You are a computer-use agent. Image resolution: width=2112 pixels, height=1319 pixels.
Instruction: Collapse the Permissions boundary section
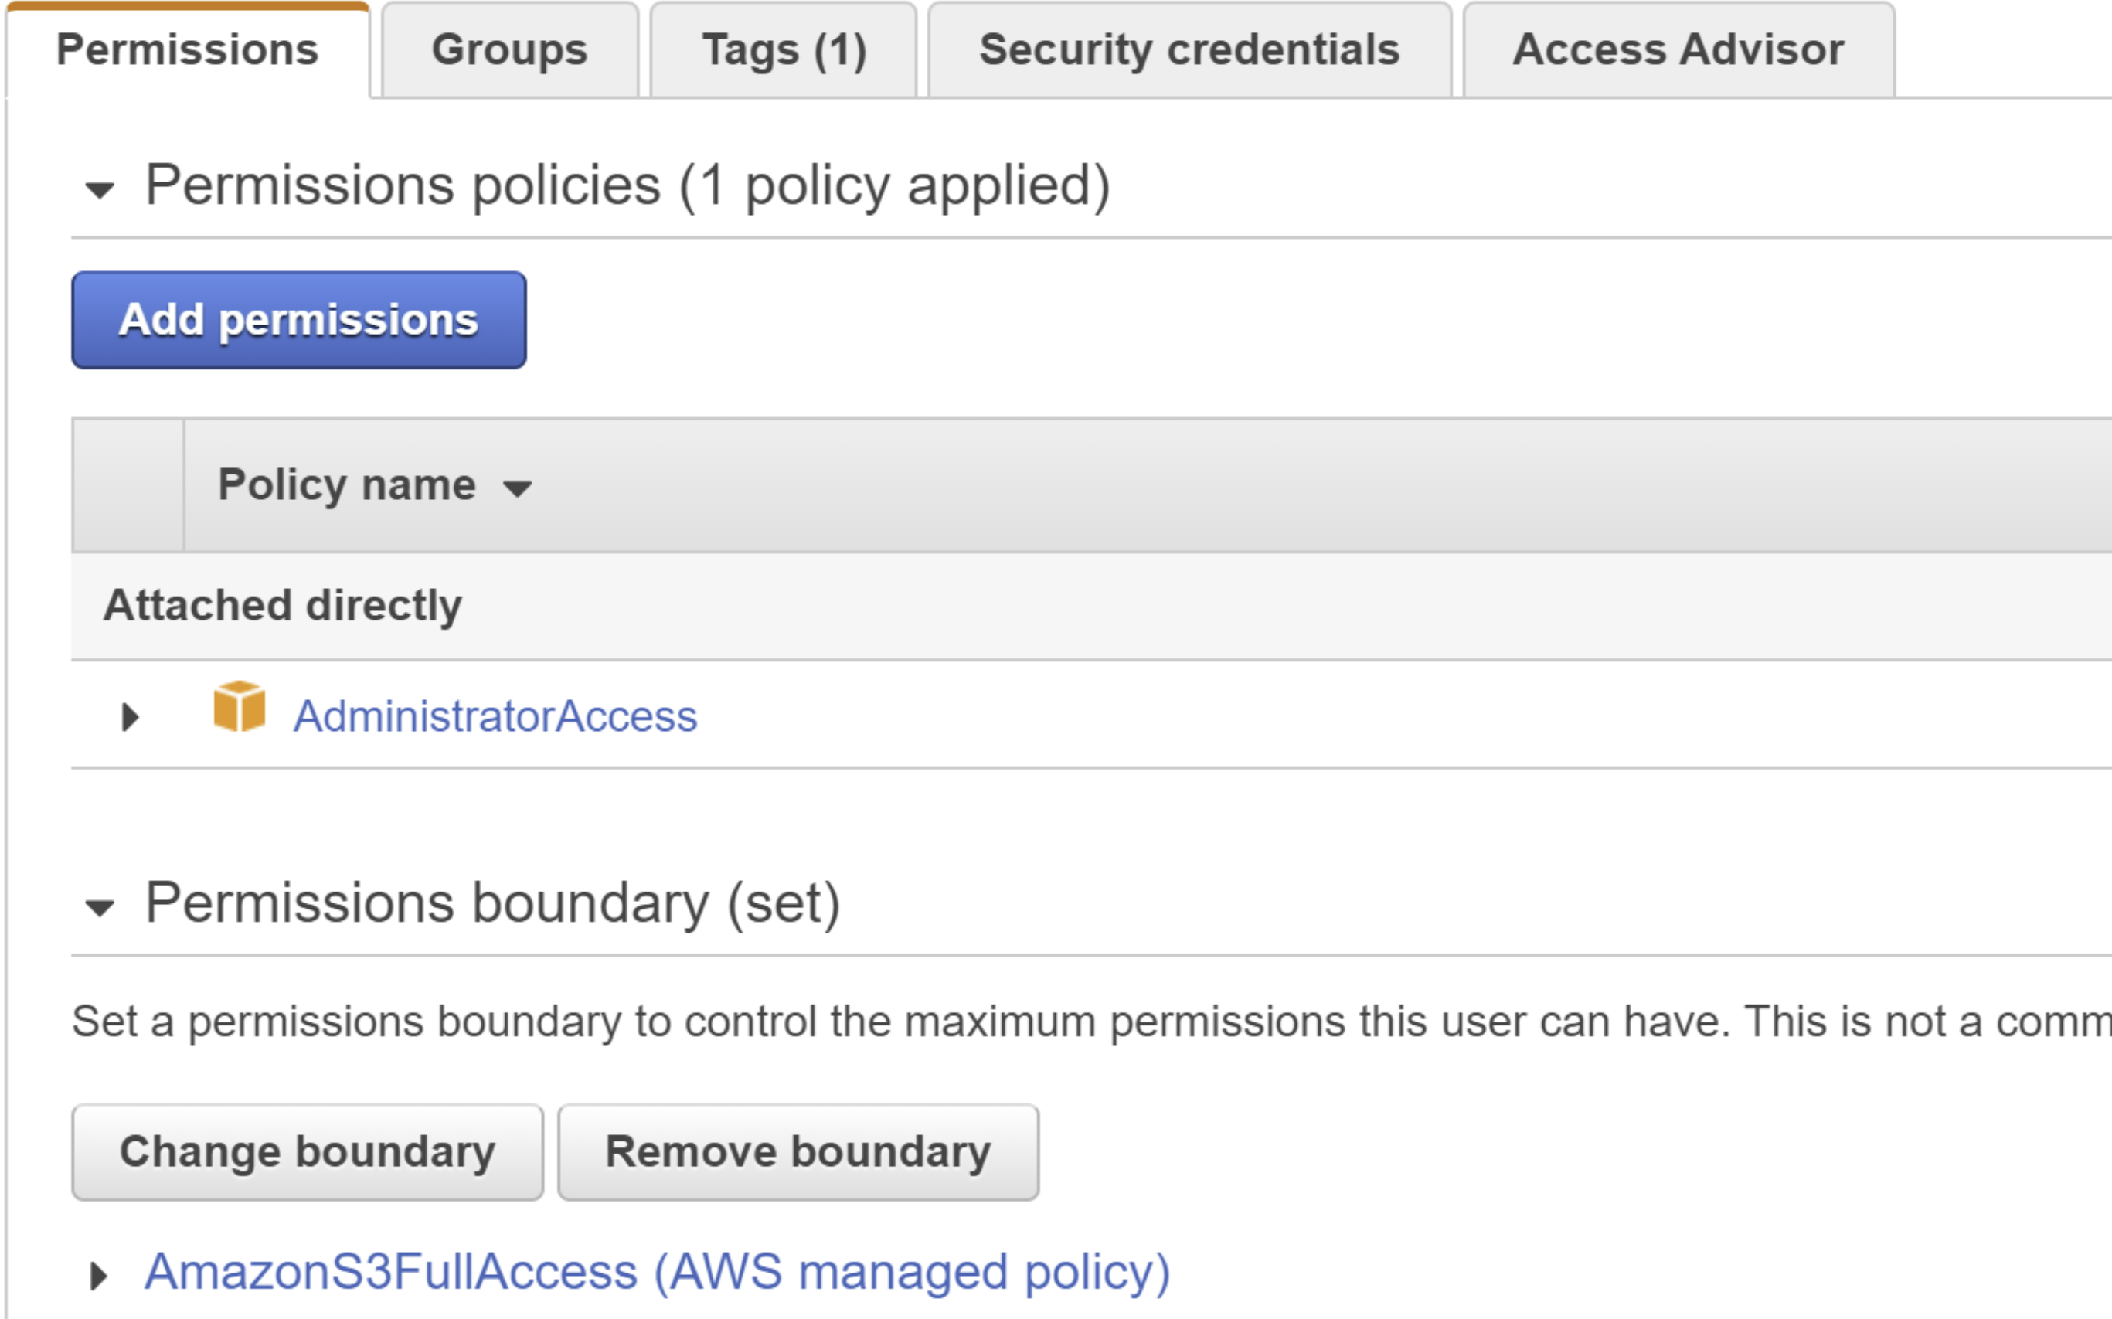pos(100,907)
